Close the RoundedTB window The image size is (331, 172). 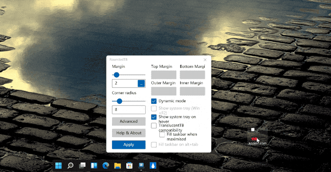(x=205, y=60)
